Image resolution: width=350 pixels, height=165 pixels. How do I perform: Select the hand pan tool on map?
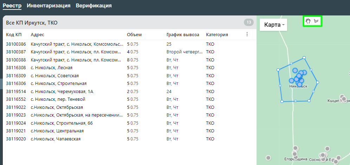coord(308,21)
